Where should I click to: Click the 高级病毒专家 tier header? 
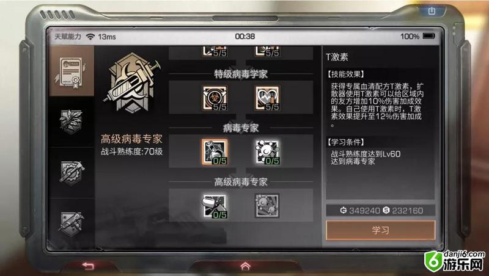[x=241, y=181]
